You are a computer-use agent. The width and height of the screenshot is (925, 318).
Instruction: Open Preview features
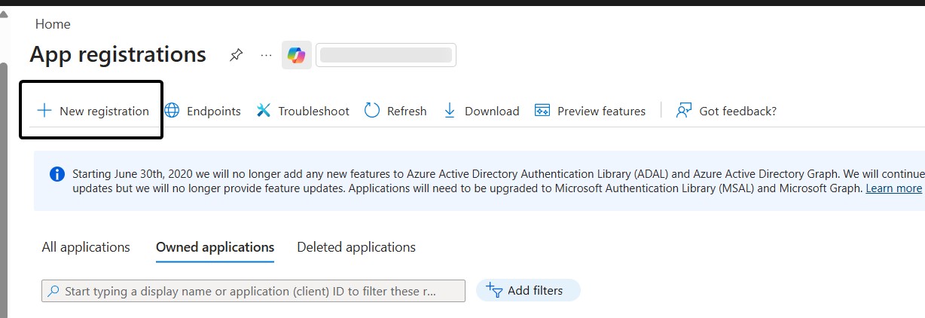590,111
